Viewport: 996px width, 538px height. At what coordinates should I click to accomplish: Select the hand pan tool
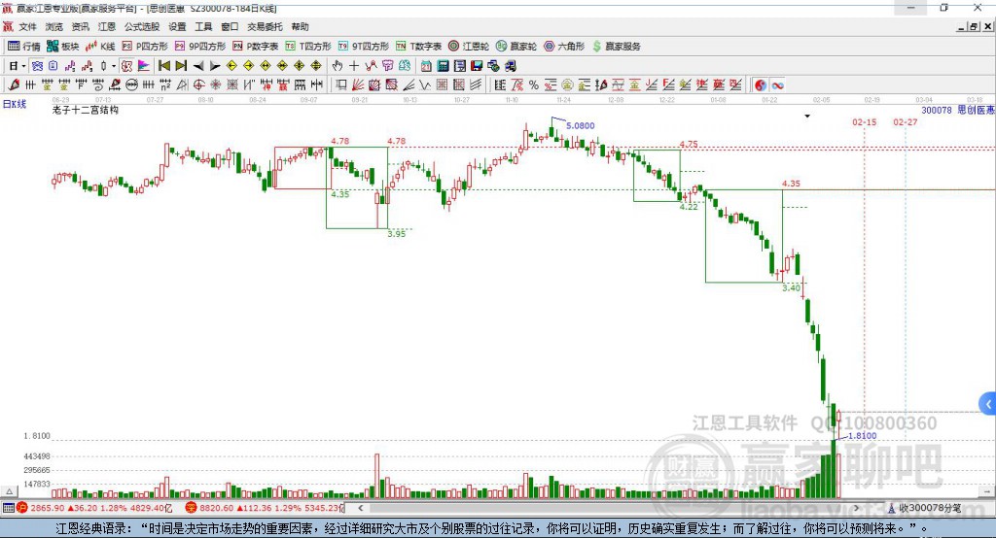[x=338, y=66]
